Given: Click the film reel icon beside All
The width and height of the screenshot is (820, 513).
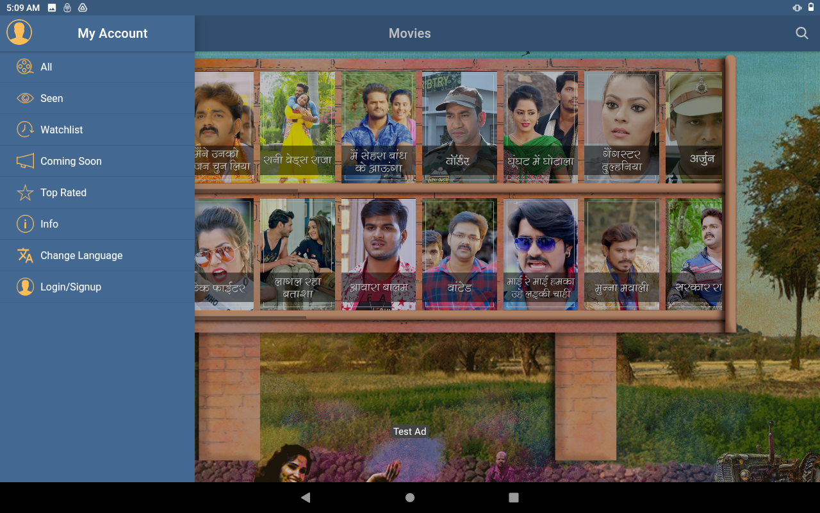Looking at the screenshot, I should [x=25, y=67].
